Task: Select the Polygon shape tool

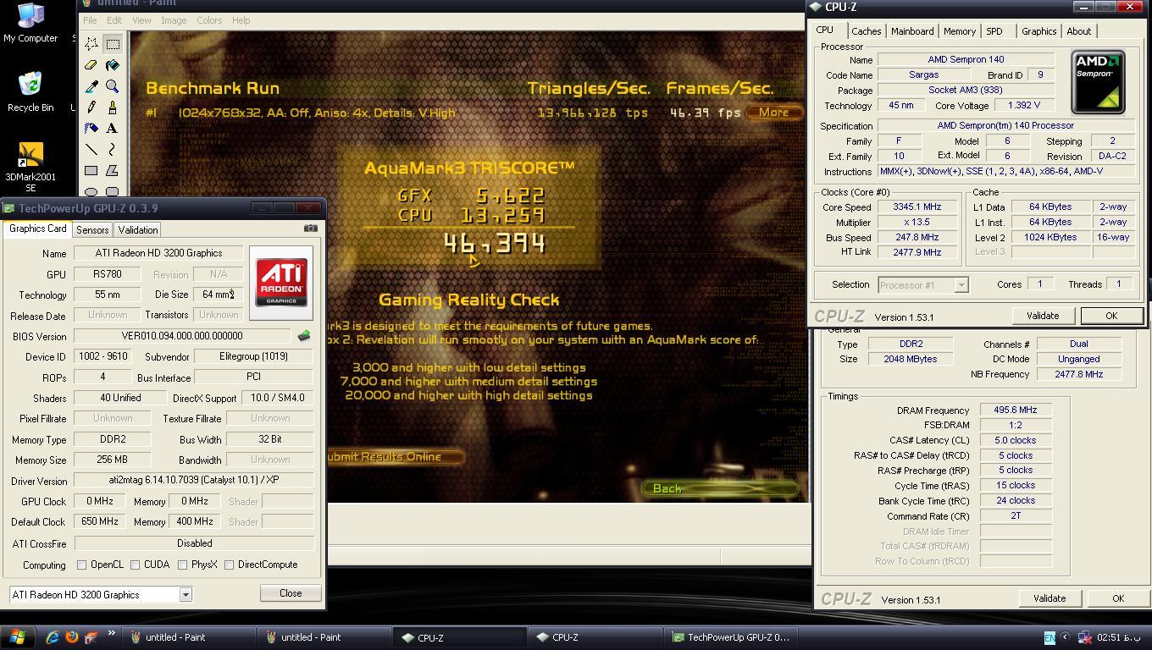Action: click(x=113, y=171)
